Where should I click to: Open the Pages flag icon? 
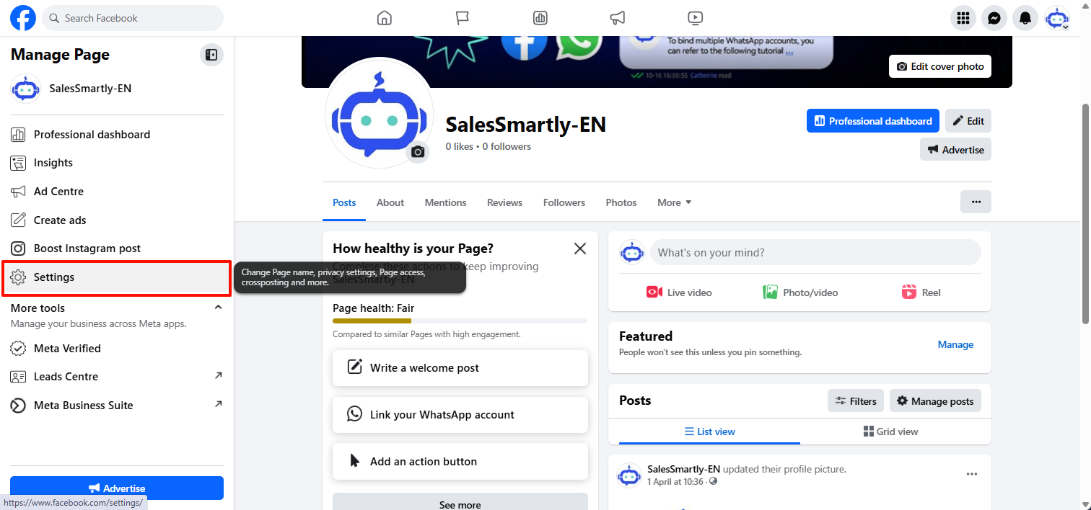tap(463, 18)
